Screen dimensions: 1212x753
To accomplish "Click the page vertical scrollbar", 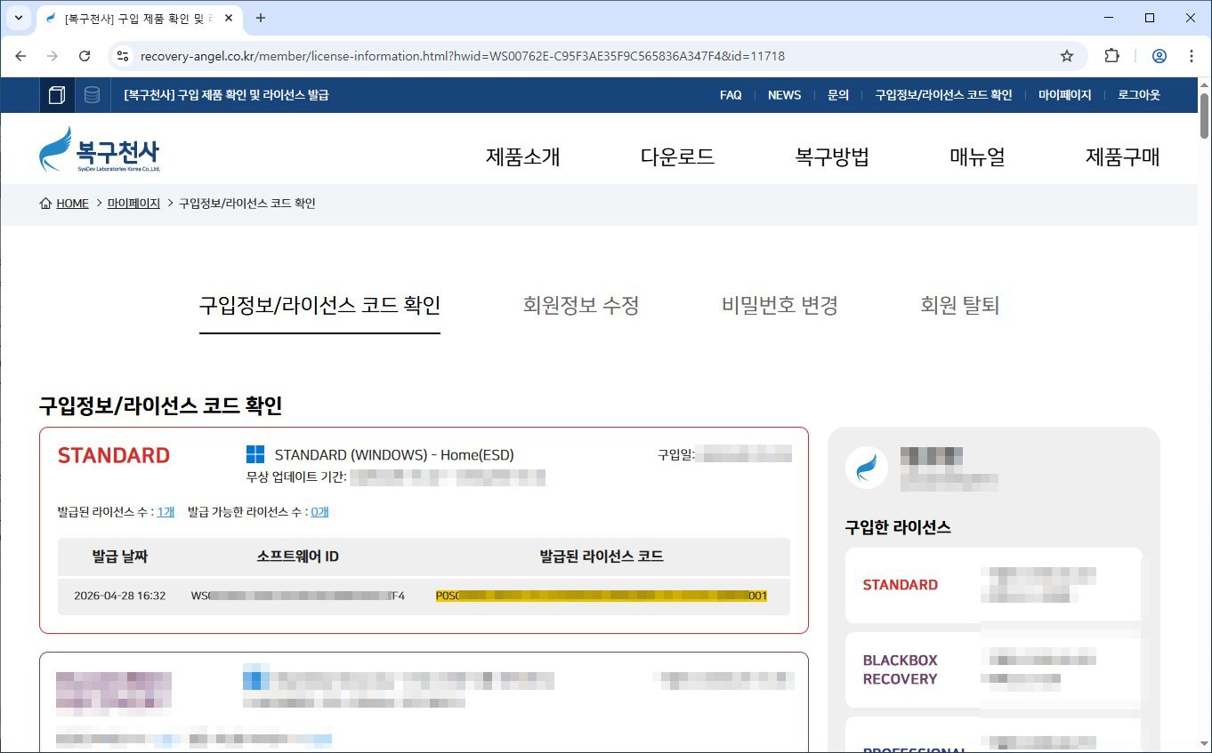I will [1204, 116].
